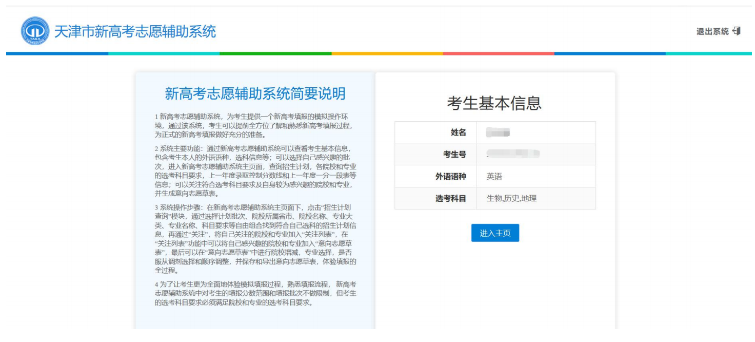Image resolution: width=755 pixels, height=342 pixels.
Task: Click the red segment of the color bar
Action: [x=498, y=53]
